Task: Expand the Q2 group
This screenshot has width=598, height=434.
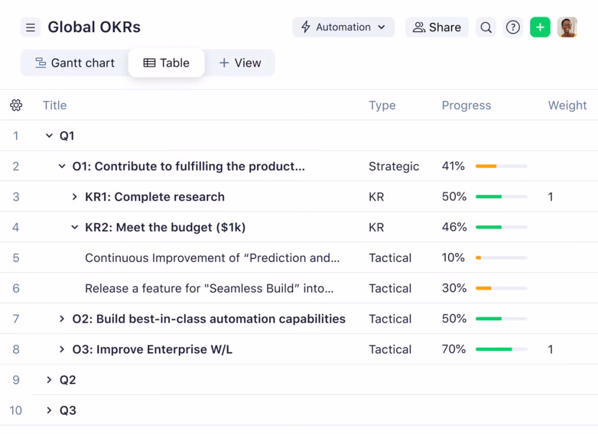Action: 49,380
